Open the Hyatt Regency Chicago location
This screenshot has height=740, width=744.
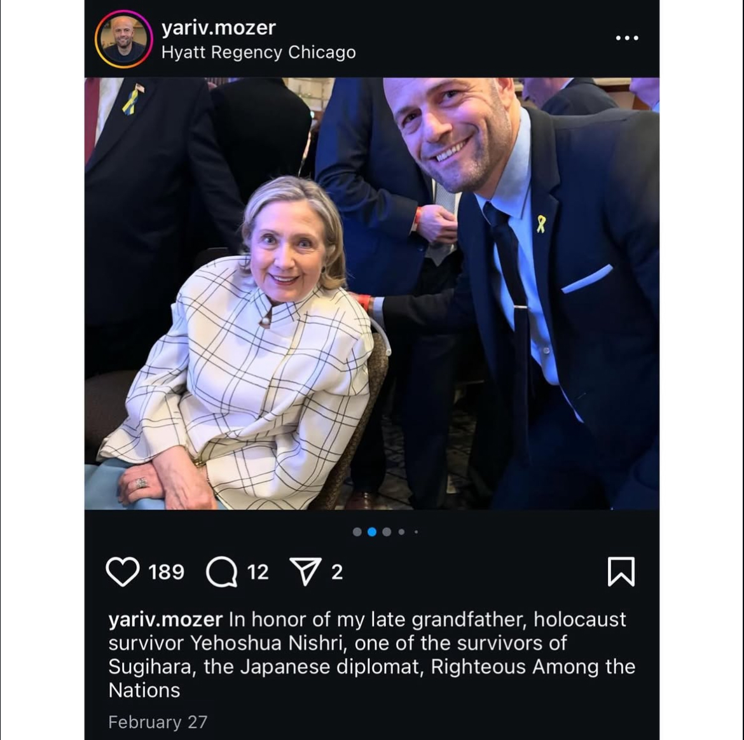[258, 52]
